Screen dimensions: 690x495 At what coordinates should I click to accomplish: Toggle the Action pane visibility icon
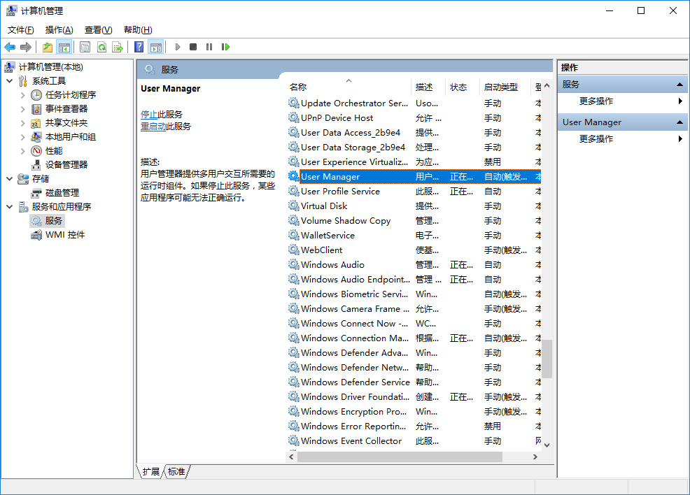pyautogui.click(x=157, y=47)
